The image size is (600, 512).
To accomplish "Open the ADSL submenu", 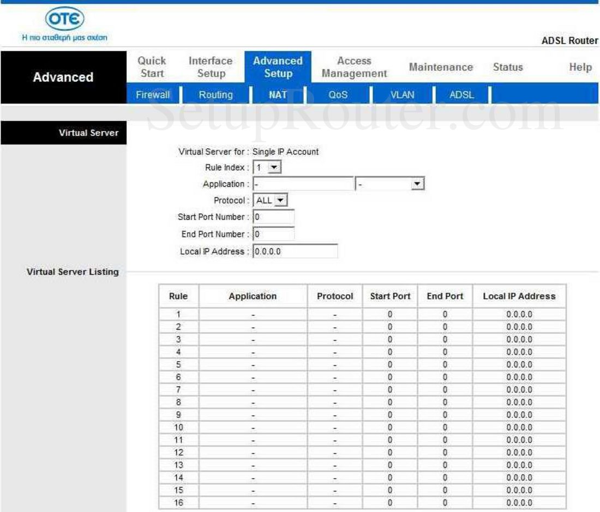I will click(461, 94).
